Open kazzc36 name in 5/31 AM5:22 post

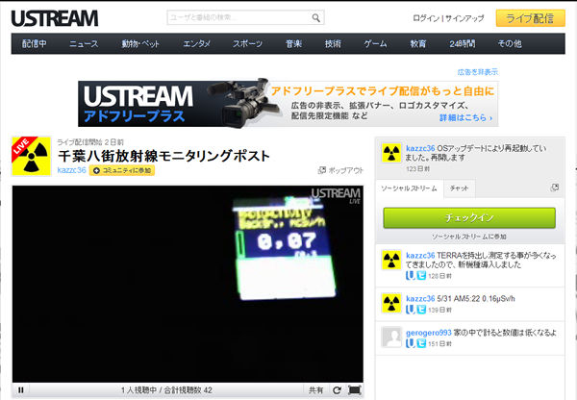click(420, 299)
